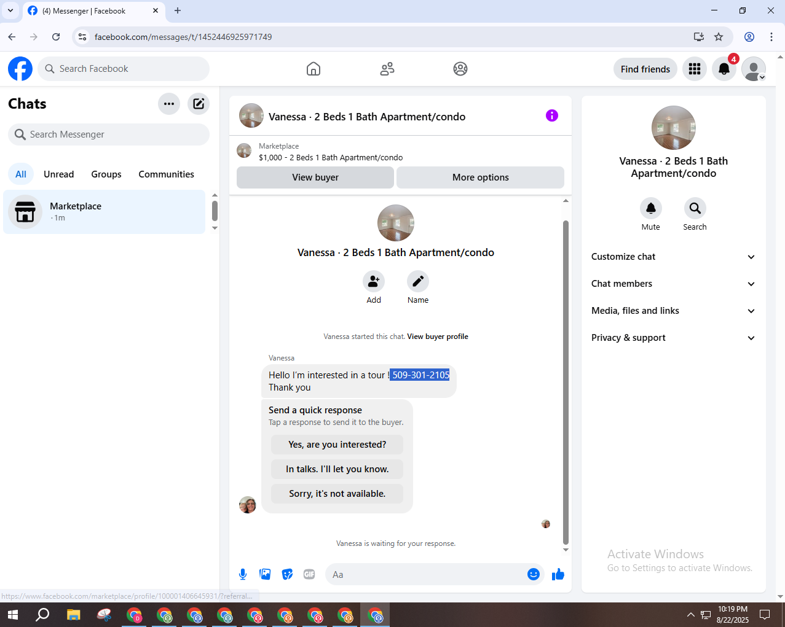This screenshot has height=627, width=785.
Task: Edit the chat name pencil icon
Action: pyautogui.click(x=418, y=281)
